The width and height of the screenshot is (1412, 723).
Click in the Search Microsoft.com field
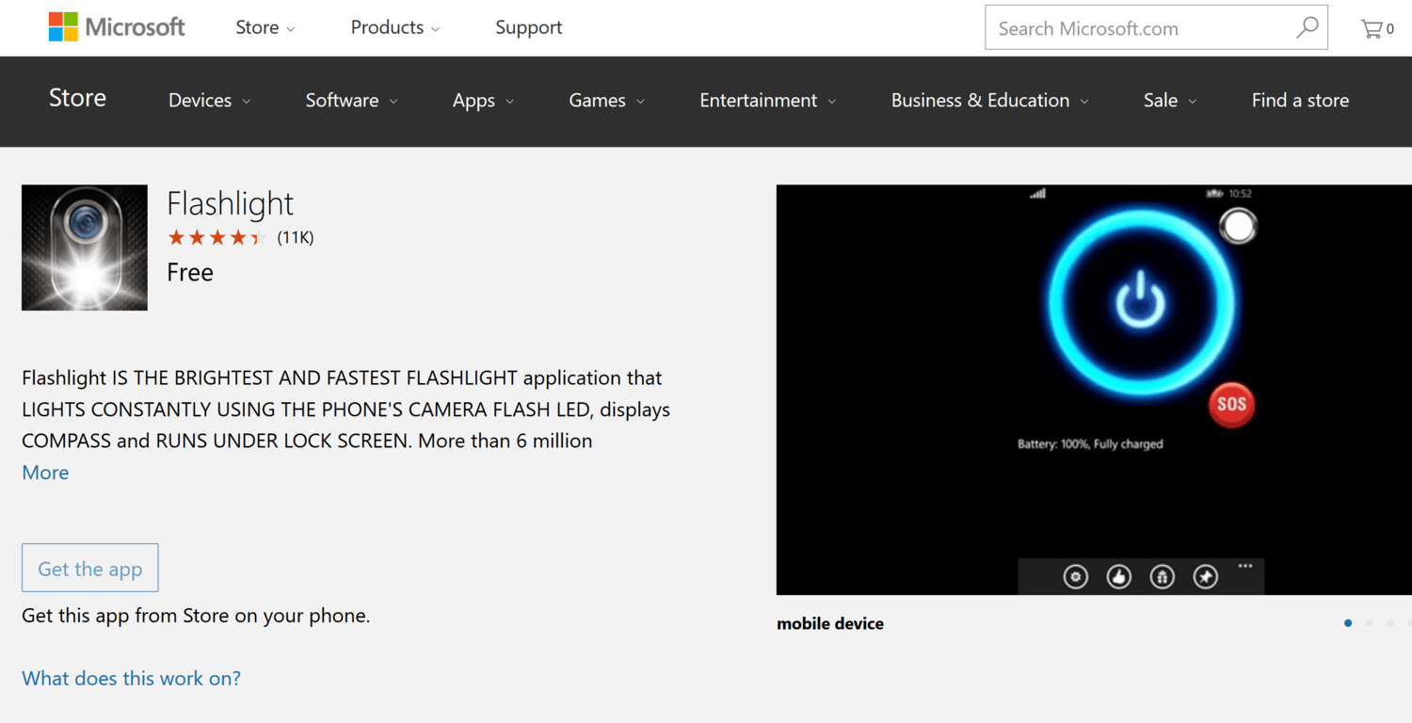(x=1139, y=28)
